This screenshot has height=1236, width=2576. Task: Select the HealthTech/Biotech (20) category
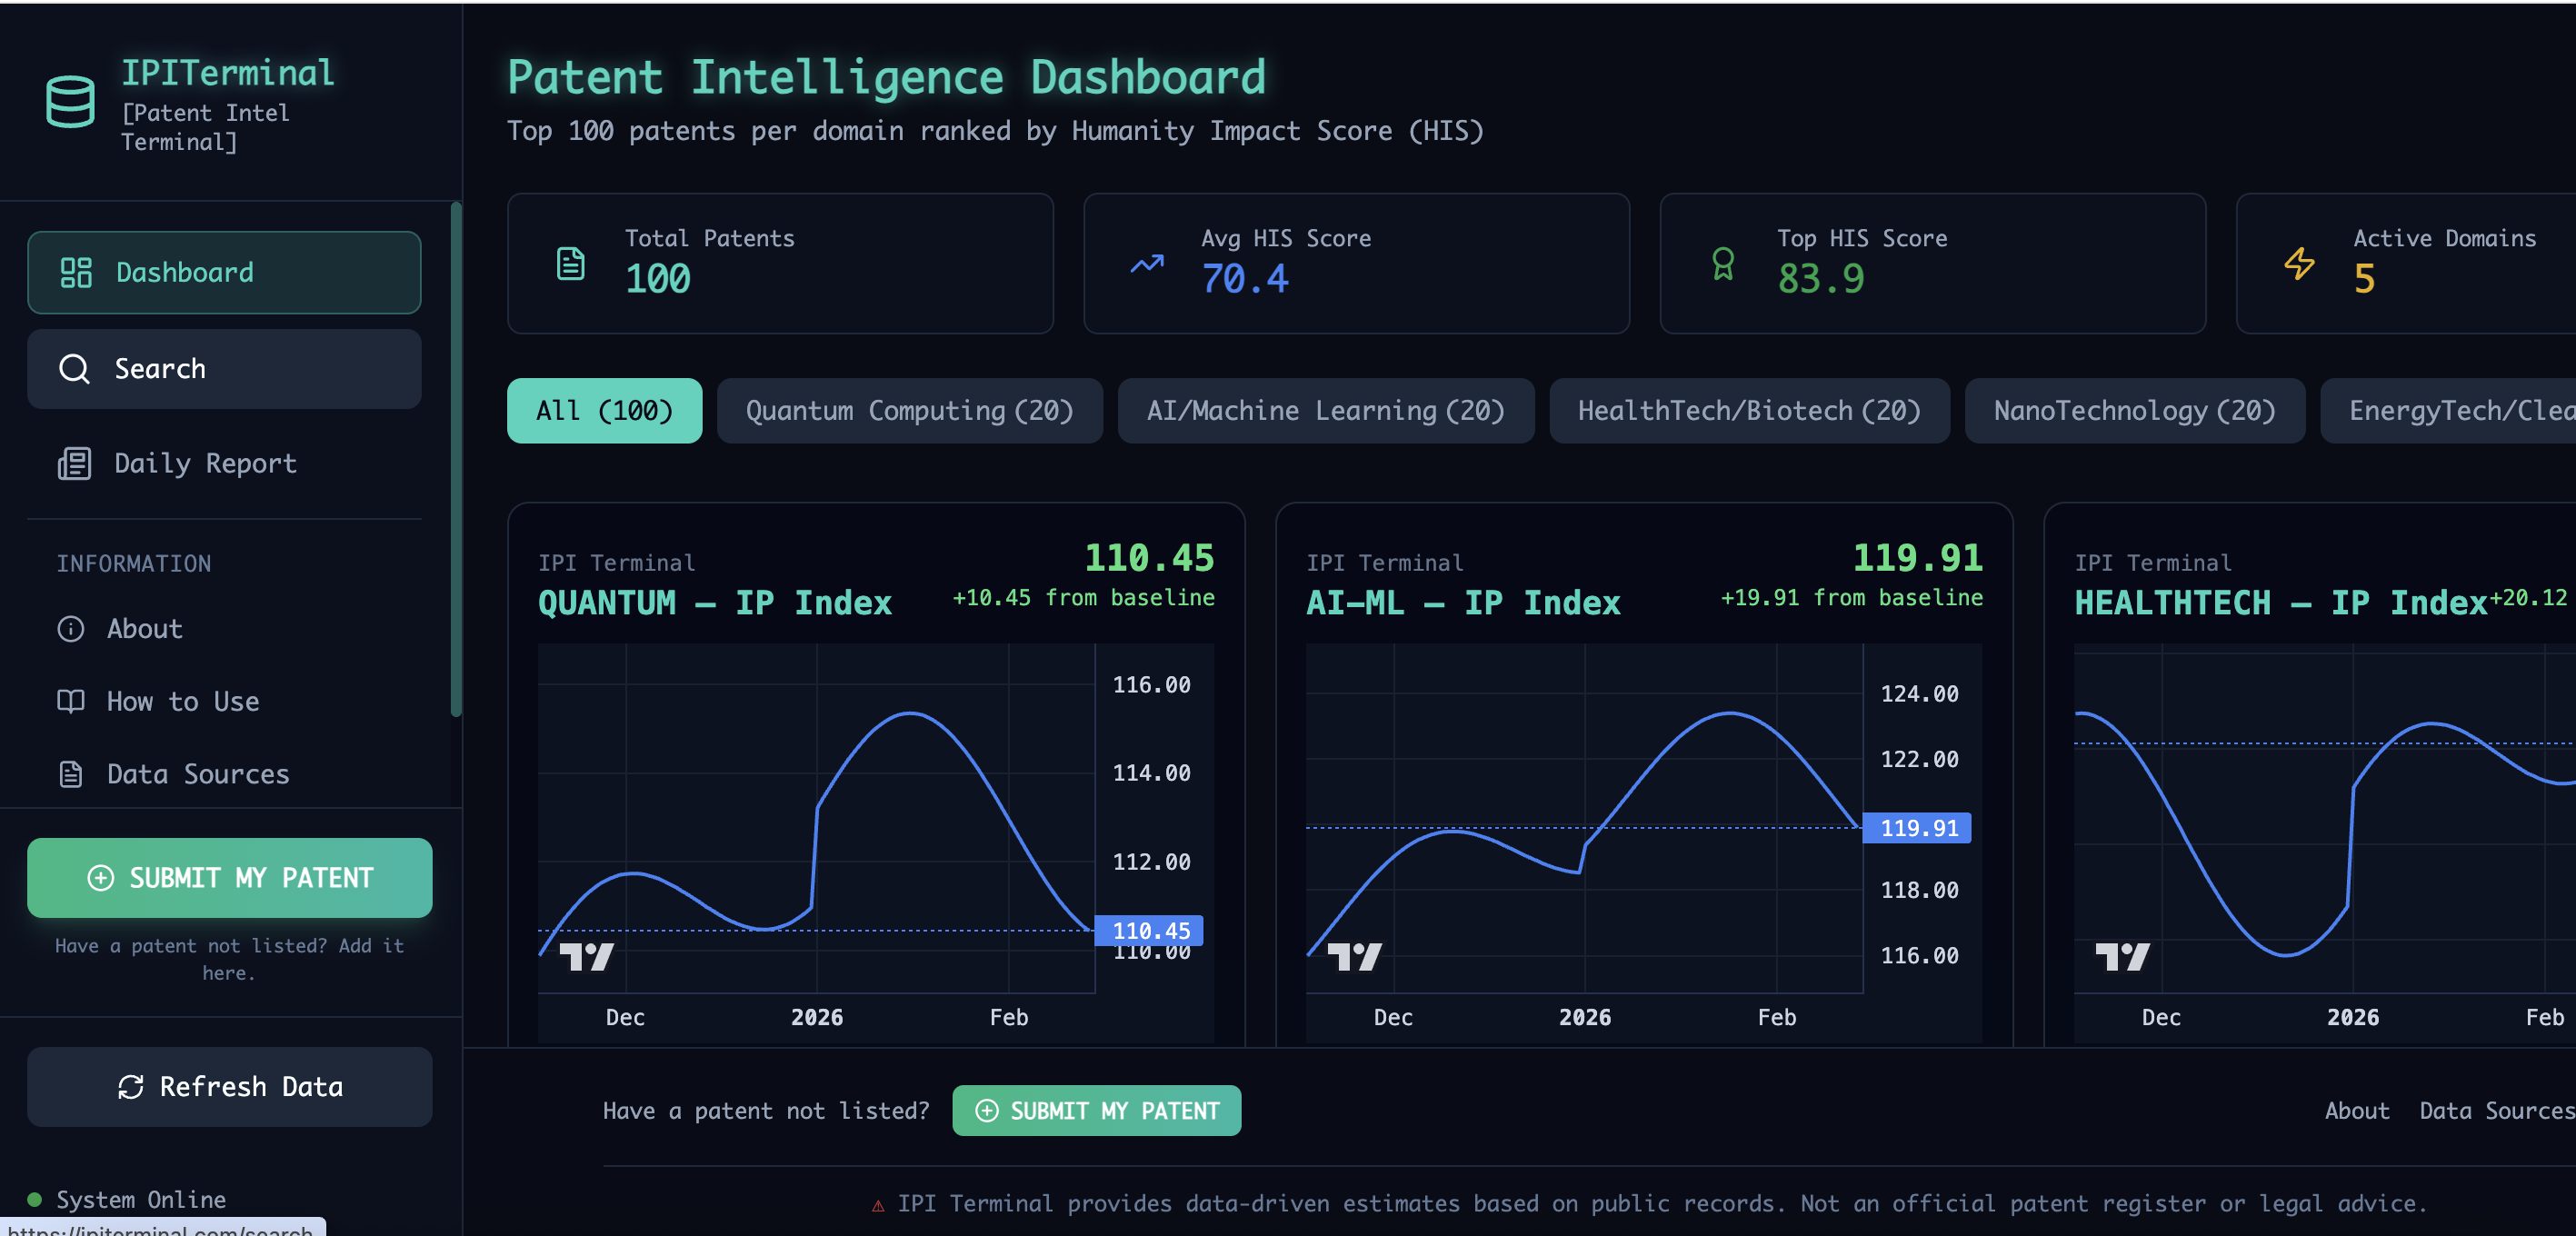[1749, 410]
